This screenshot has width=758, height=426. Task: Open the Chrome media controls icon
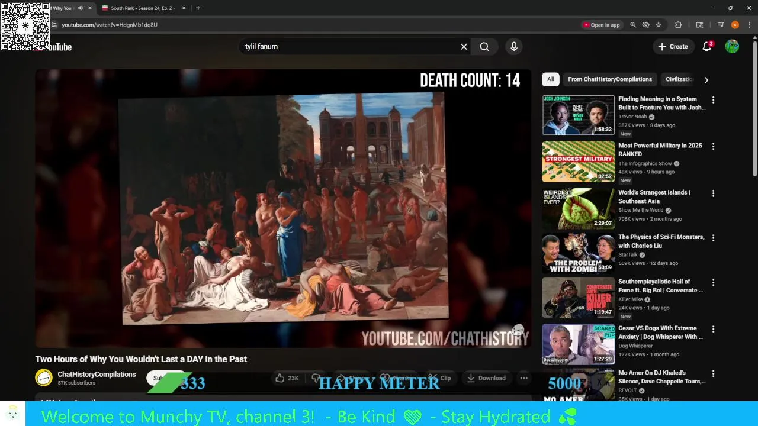point(721,25)
